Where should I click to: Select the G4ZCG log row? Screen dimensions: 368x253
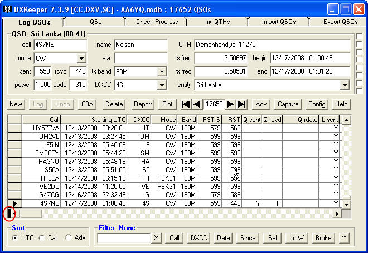click(x=173, y=195)
